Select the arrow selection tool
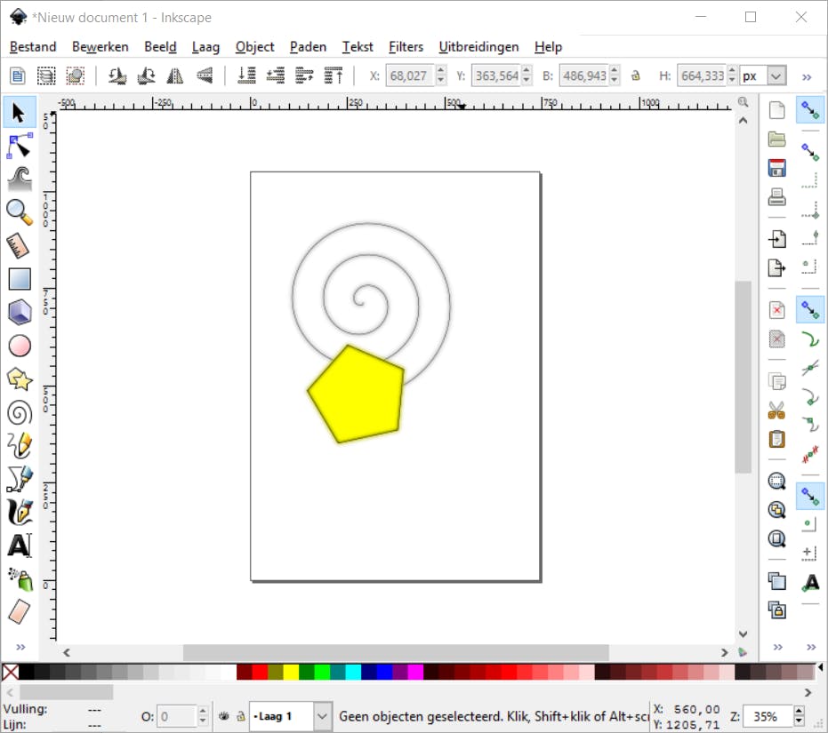The width and height of the screenshot is (828, 733). 20,112
